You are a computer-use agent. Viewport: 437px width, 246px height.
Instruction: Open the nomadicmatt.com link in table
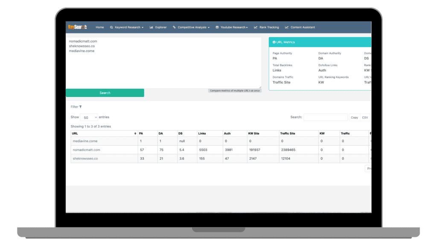86,150
